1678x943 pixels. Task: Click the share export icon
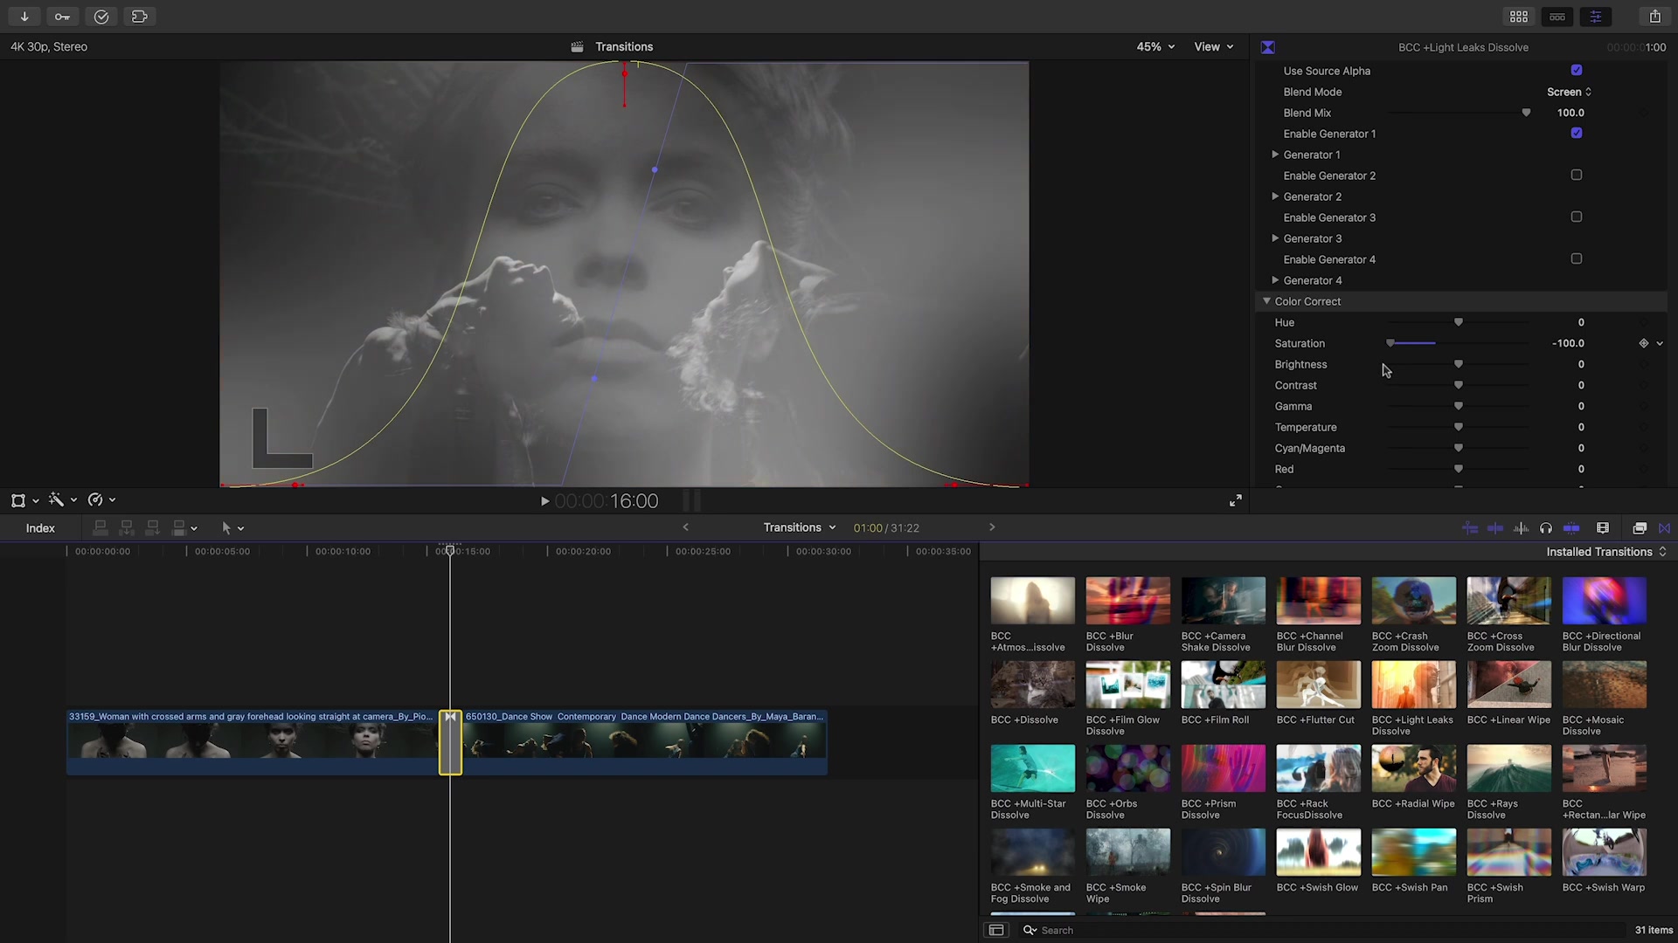[x=1654, y=17]
